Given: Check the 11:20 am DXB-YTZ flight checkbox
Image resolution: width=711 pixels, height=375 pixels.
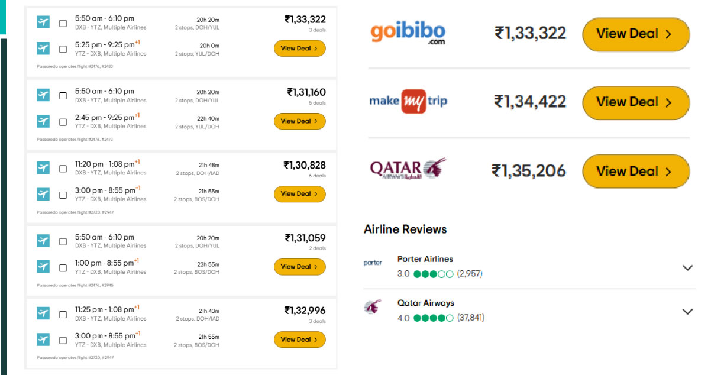Looking at the screenshot, I should point(62,168).
